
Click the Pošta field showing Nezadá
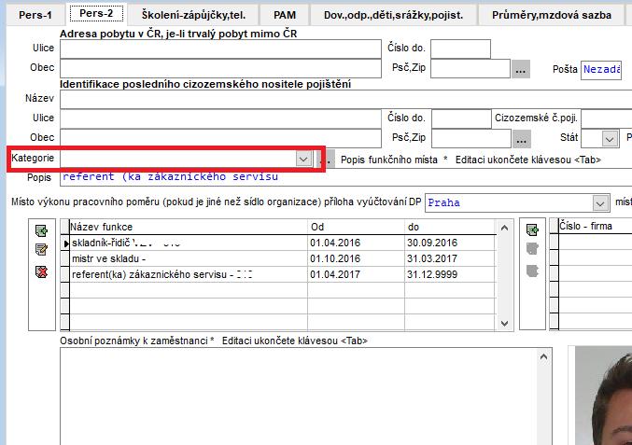point(601,70)
